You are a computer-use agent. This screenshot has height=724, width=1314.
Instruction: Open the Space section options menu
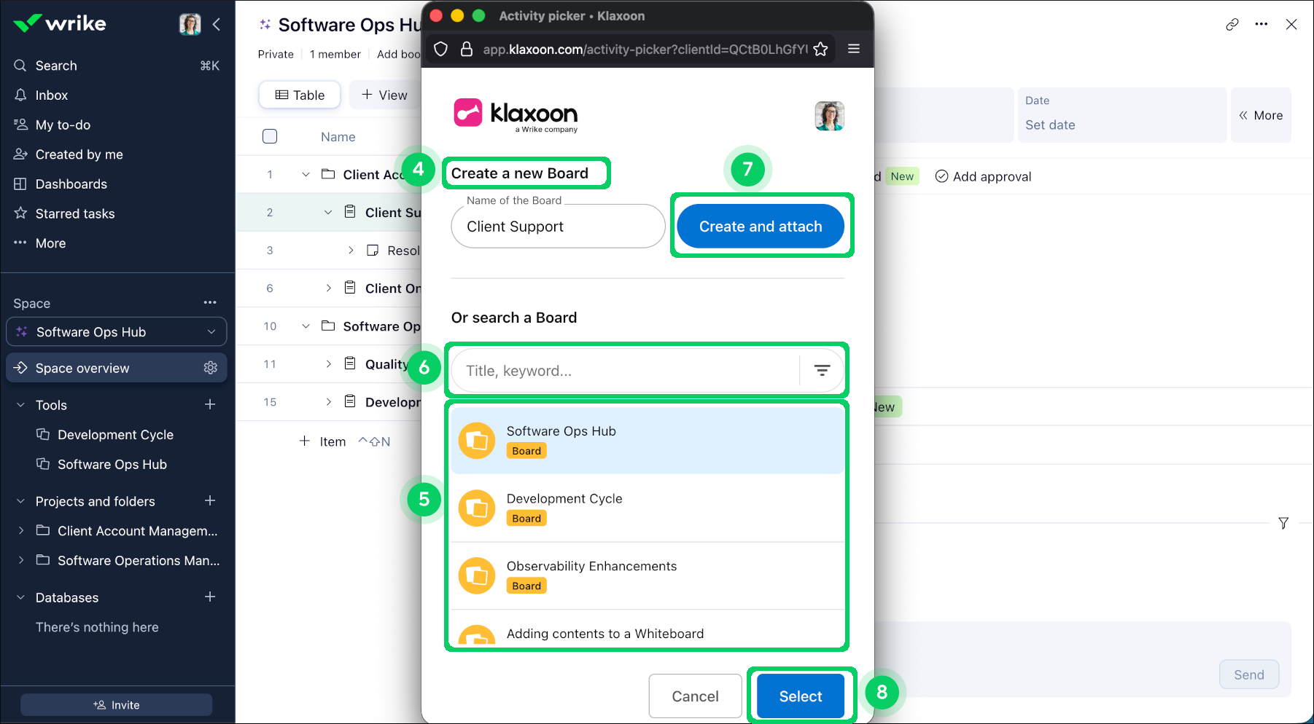[210, 303]
